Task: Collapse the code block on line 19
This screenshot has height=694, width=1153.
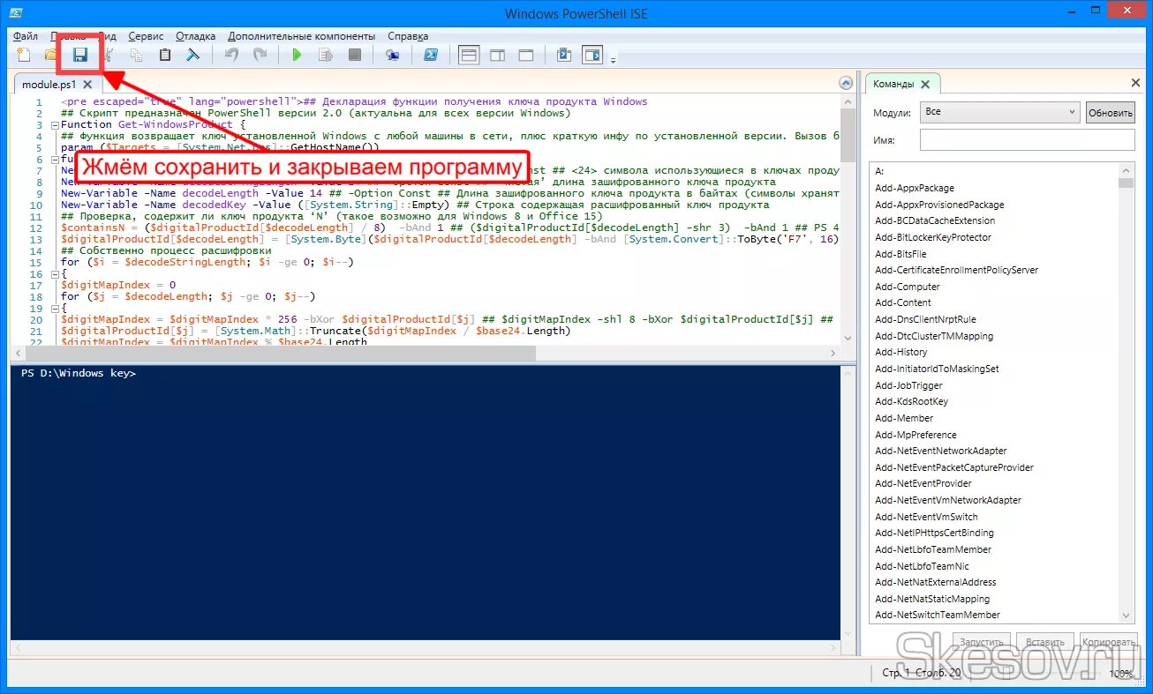Action: point(55,308)
